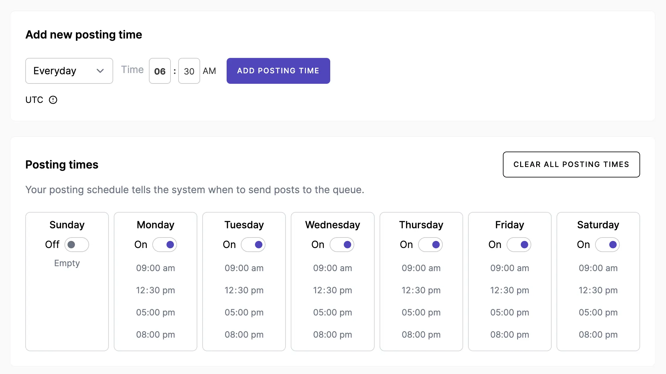Disable Thursday posting toggle
The width and height of the screenshot is (666, 374).
pos(431,245)
